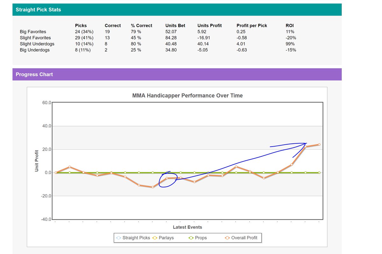Click the -16.91 units profit value
Screen dimensions: 382x254
pyautogui.click(x=204, y=38)
